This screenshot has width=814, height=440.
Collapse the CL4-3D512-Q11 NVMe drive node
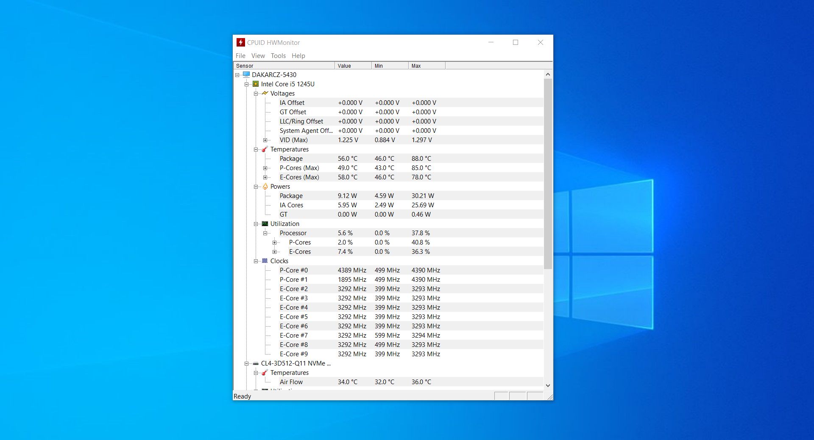point(247,363)
